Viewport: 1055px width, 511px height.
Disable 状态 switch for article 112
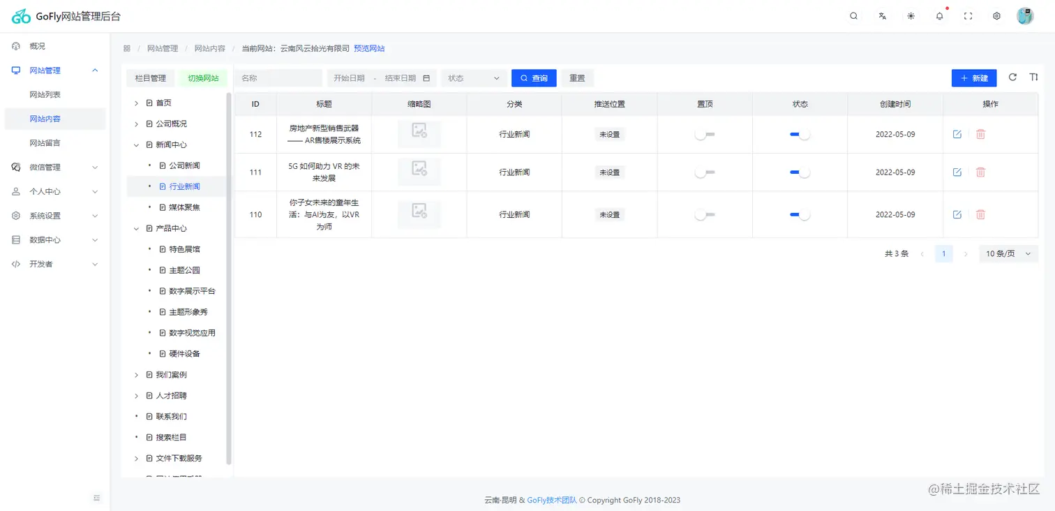[800, 134]
